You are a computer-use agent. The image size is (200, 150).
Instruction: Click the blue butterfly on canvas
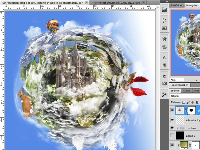[x=35, y=57]
